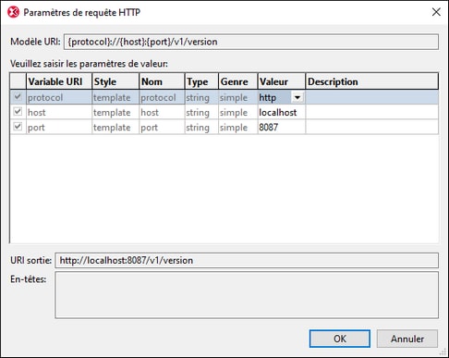Click 'protocol' in the Nom column
The width and height of the screenshot is (449, 358).
click(x=162, y=97)
